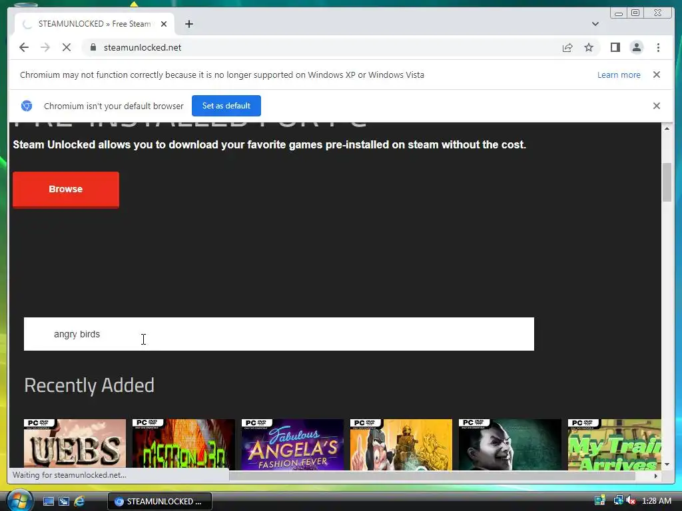
Task: Click the 1:28 AM clock
Action: (656, 501)
